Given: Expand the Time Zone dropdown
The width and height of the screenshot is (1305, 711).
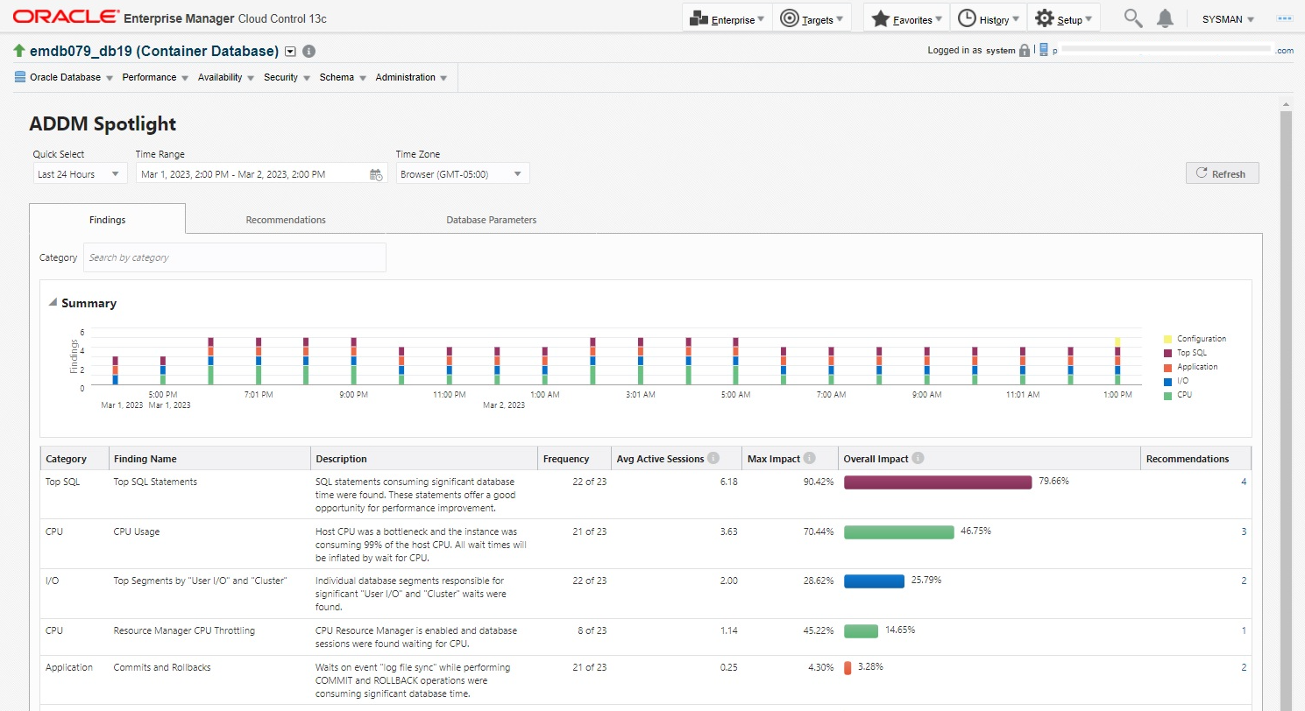Looking at the screenshot, I should [463, 174].
